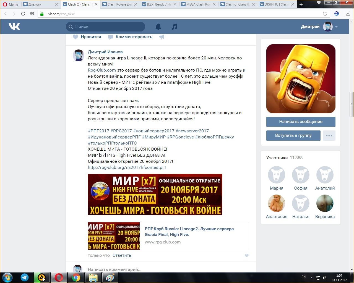Click the VK logo

14,27
